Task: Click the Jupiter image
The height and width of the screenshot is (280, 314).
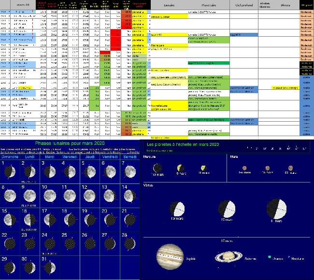Action: coord(170,257)
